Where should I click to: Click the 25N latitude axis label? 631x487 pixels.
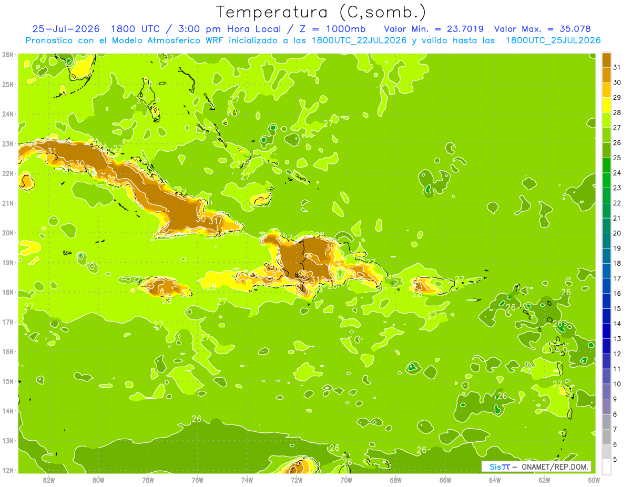(7, 84)
